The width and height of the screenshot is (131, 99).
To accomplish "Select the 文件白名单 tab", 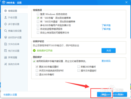I will tap(15, 44).
